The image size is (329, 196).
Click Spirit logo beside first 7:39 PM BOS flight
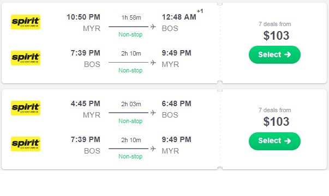coord(26,58)
